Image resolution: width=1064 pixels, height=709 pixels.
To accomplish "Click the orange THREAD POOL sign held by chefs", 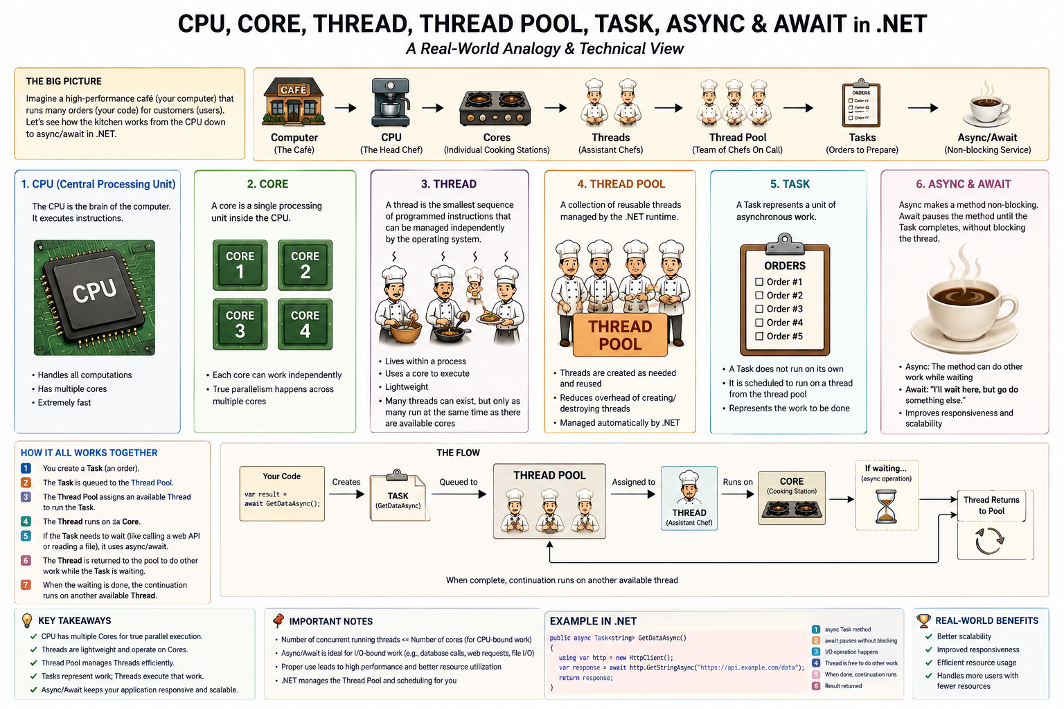I will (620, 335).
